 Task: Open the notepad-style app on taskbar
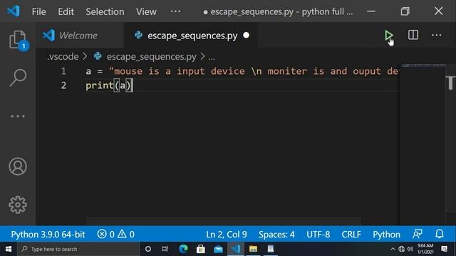click(271, 249)
